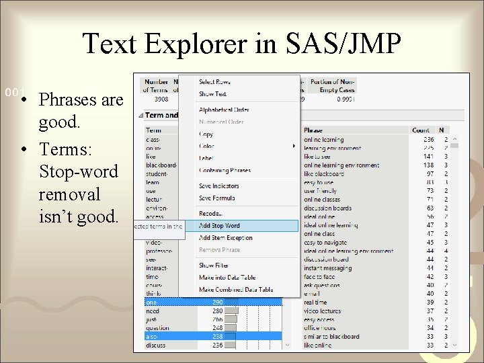Viewport: 484px width, 363px height.
Task: Collapse the Term and Phrase Lists triangle
Action: 141,116
